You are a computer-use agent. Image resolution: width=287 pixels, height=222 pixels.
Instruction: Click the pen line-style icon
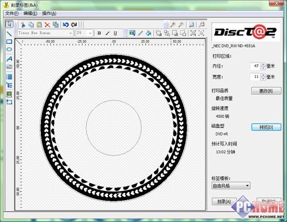coord(140,33)
